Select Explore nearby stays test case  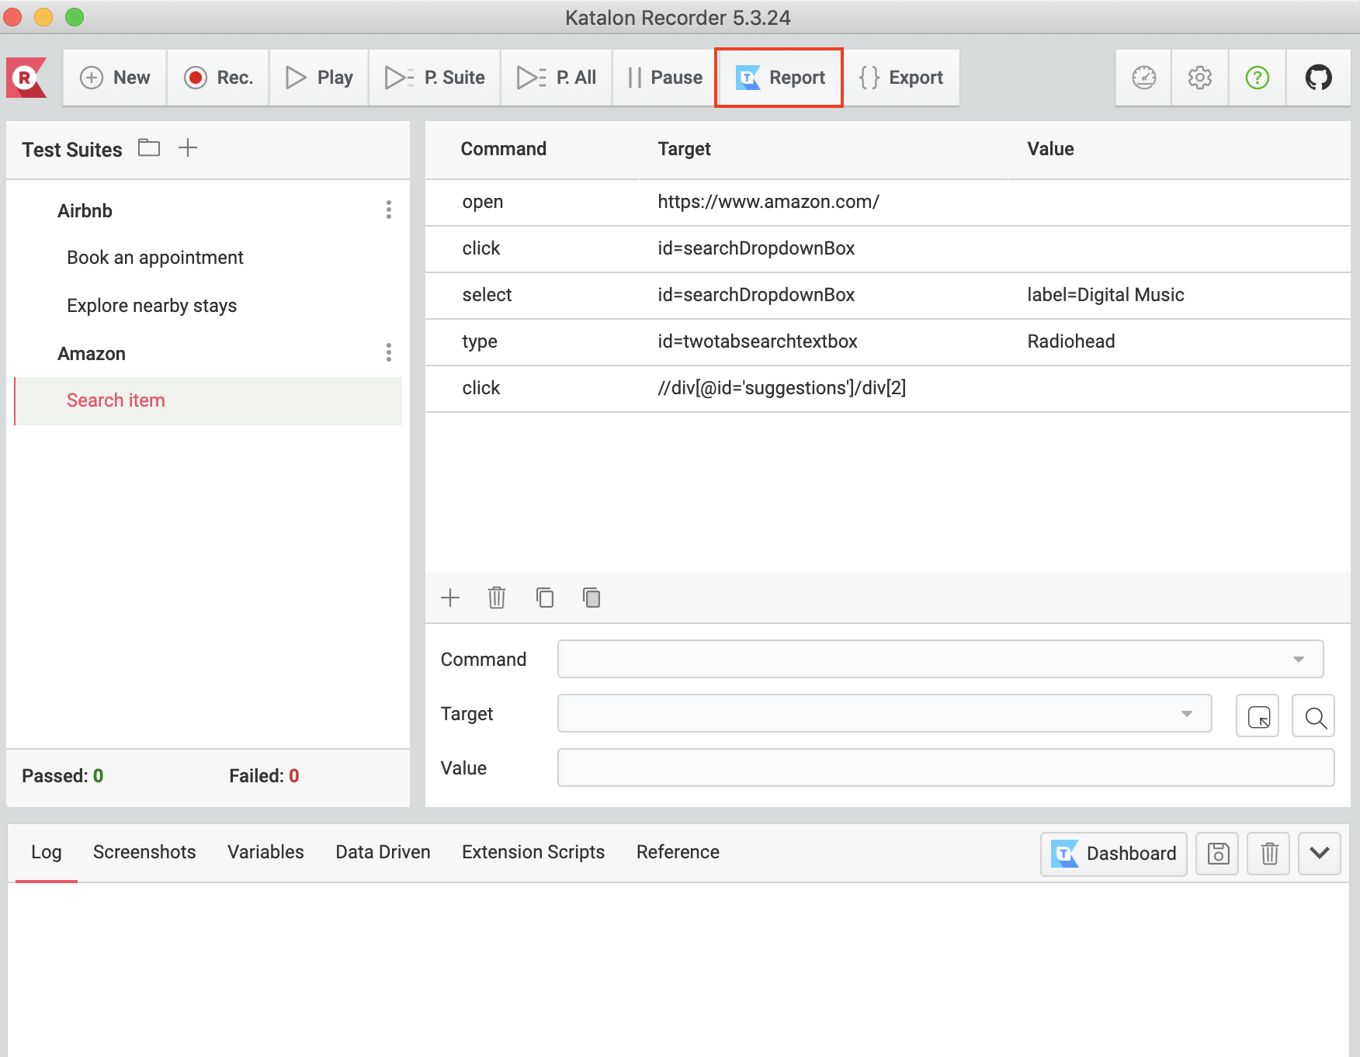point(152,306)
